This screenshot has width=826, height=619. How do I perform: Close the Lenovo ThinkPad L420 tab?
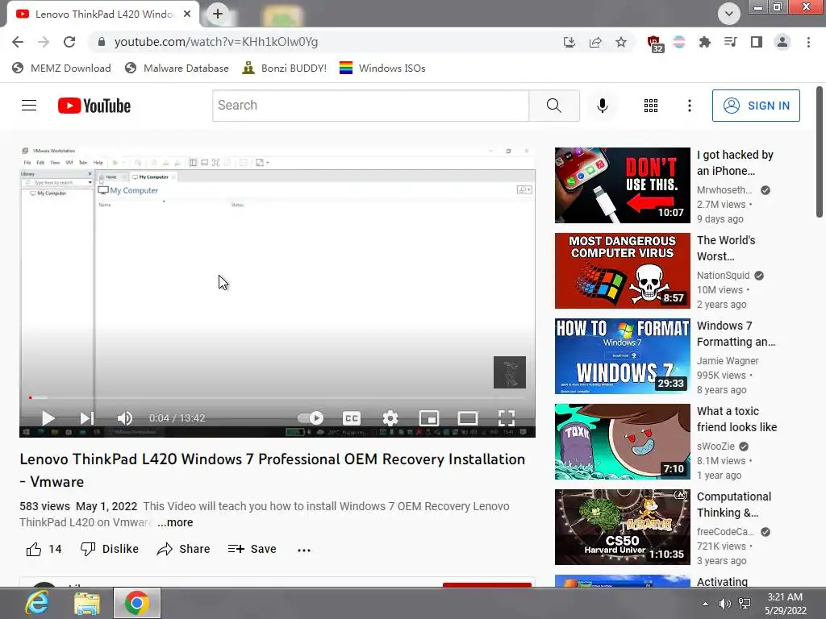[x=187, y=15]
